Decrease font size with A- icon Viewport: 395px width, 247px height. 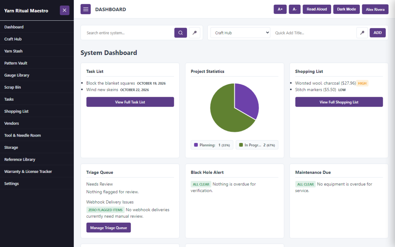coord(295,9)
